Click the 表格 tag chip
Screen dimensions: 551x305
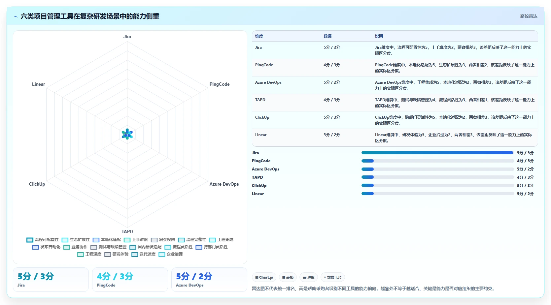click(288, 277)
